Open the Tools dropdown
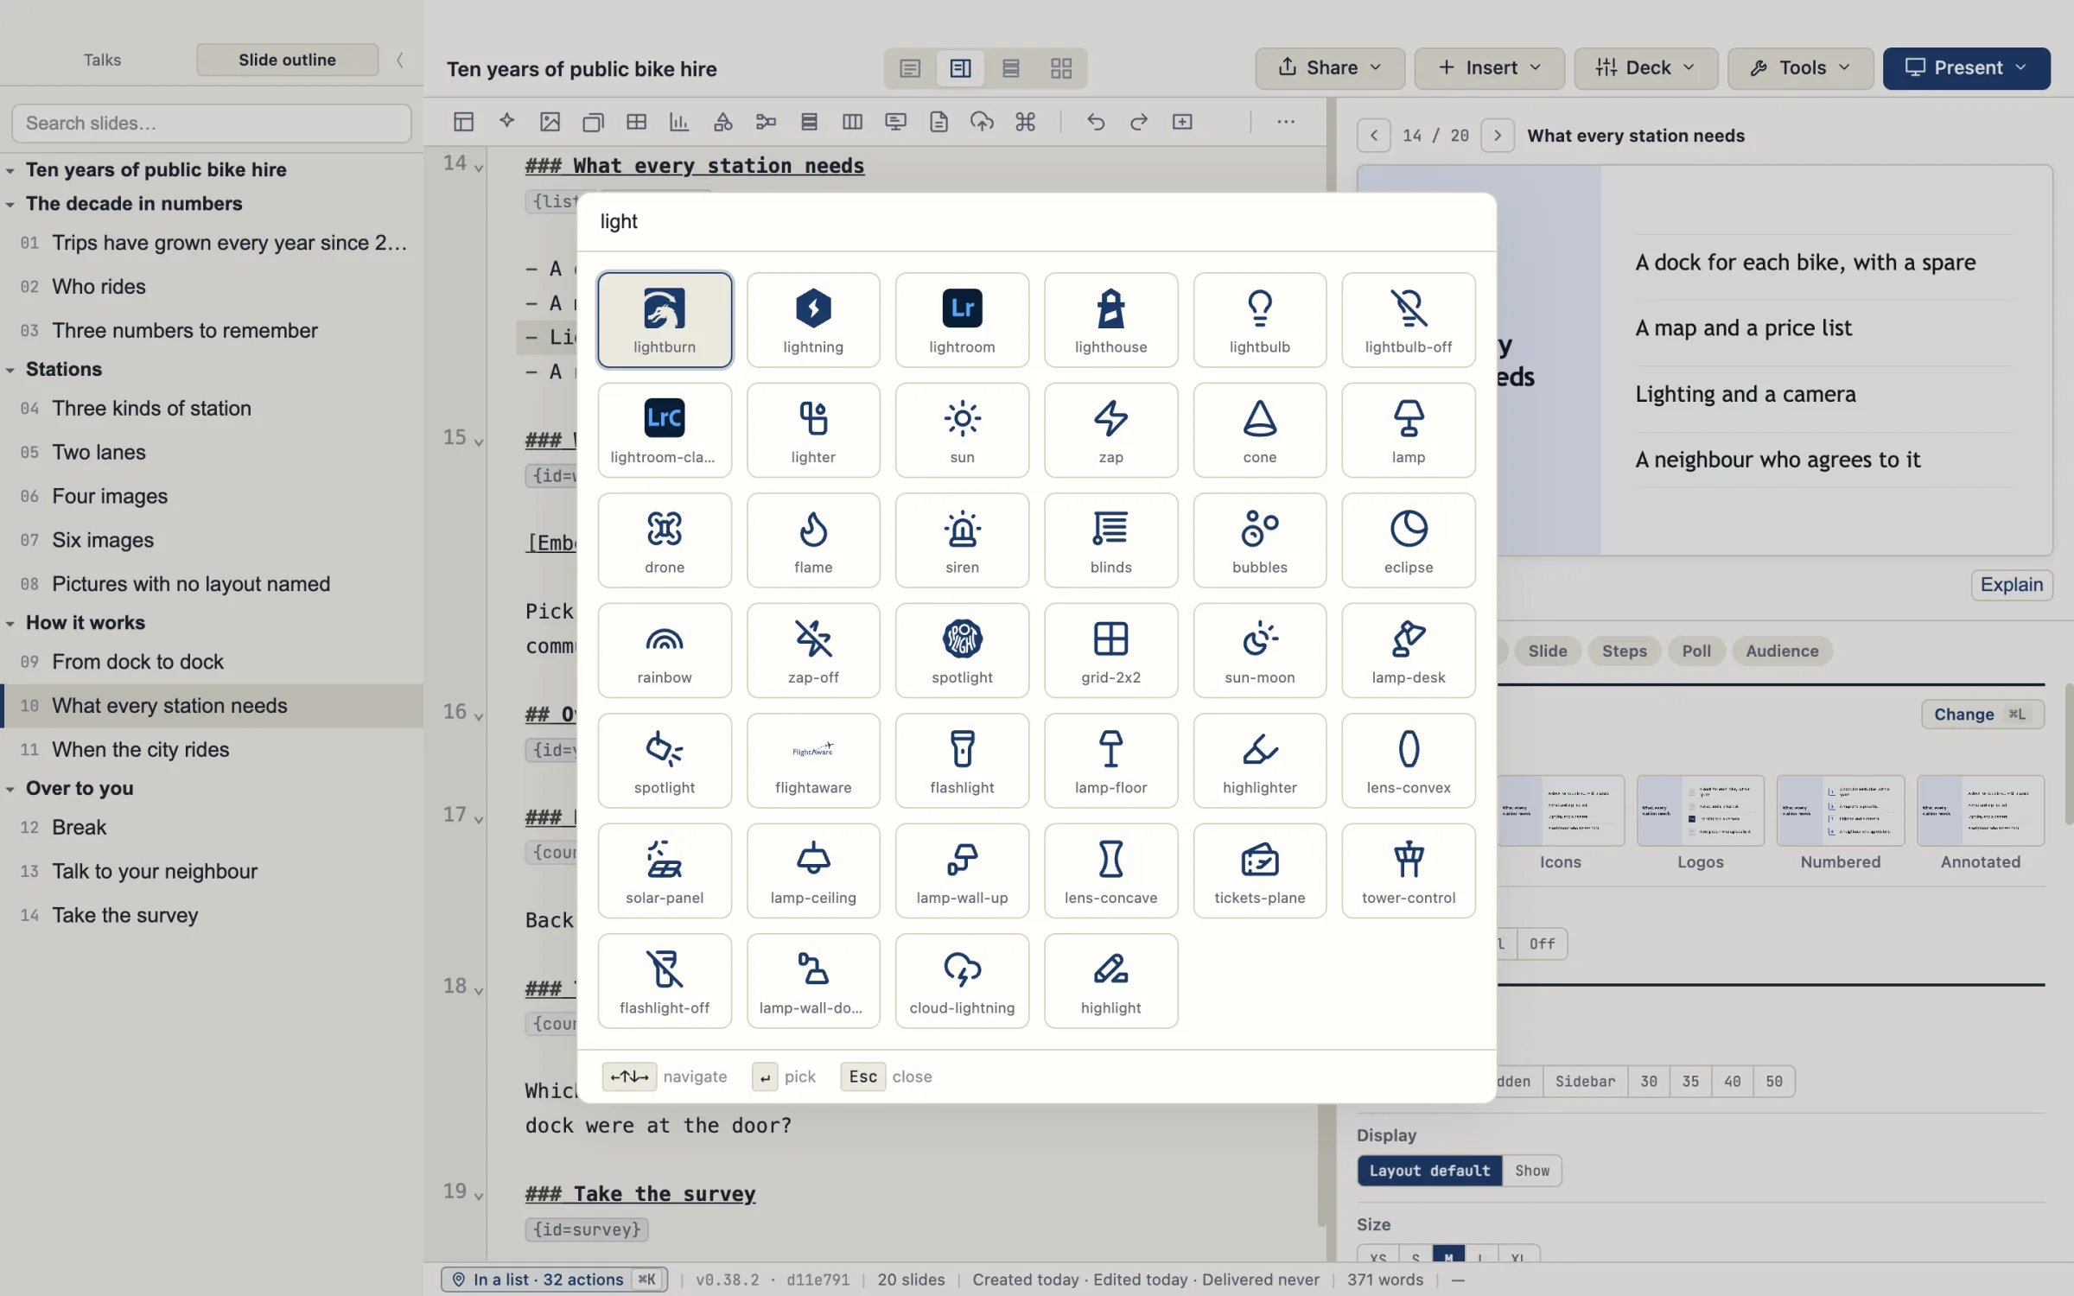This screenshot has width=2074, height=1296. [1801, 68]
